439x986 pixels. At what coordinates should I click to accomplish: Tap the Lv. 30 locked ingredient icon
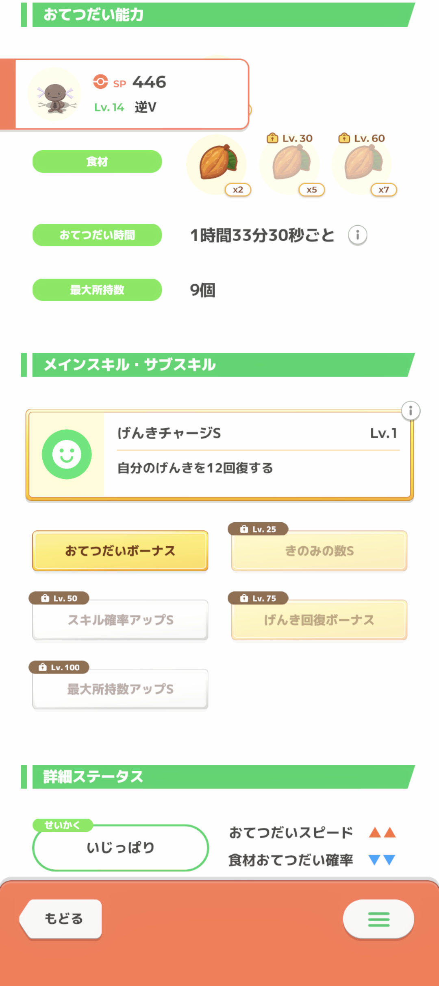[x=290, y=164]
